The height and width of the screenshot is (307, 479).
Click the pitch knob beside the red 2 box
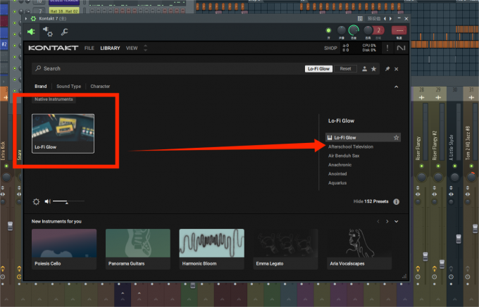pos(368,30)
